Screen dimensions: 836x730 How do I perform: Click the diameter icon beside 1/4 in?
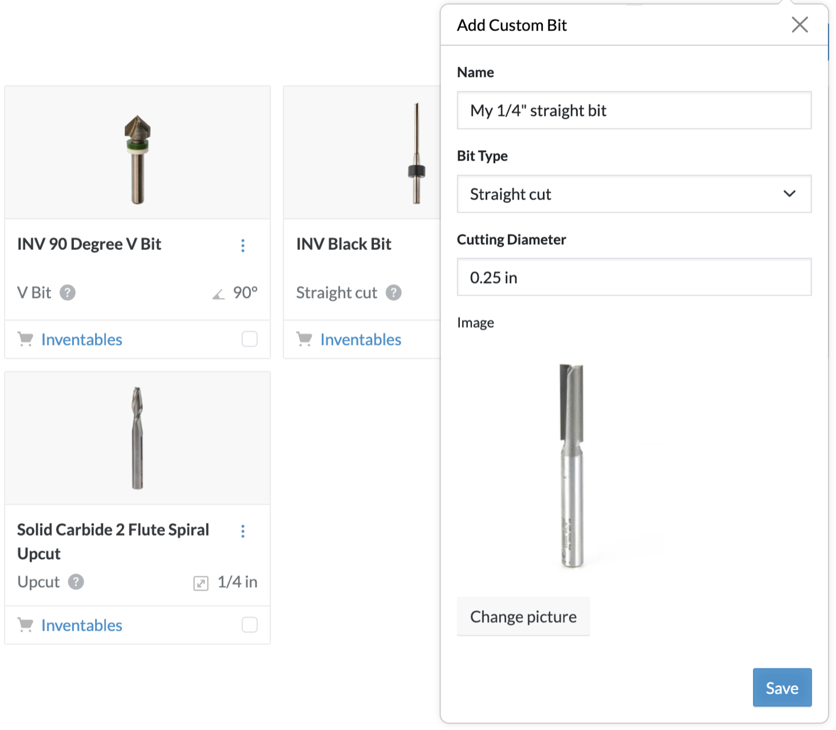[x=201, y=583]
